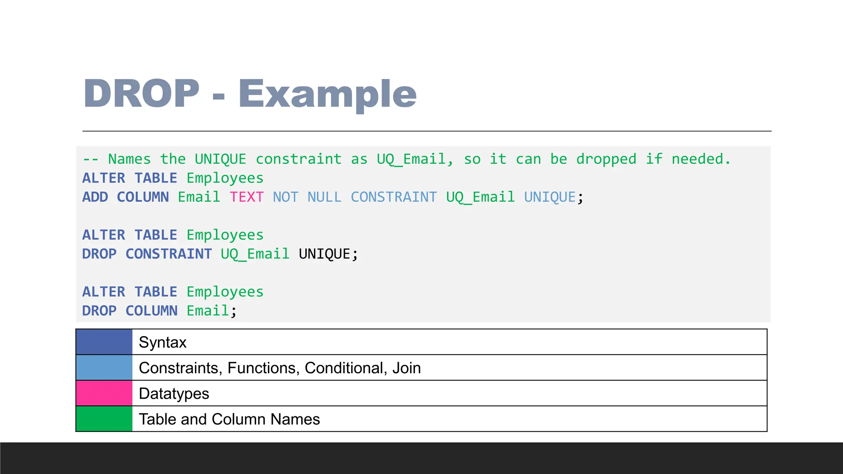The height and width of the screenshot is (474, 843).
Task: Click the 'DROP - Example' slide title
Action: click(x=250, y=94)
